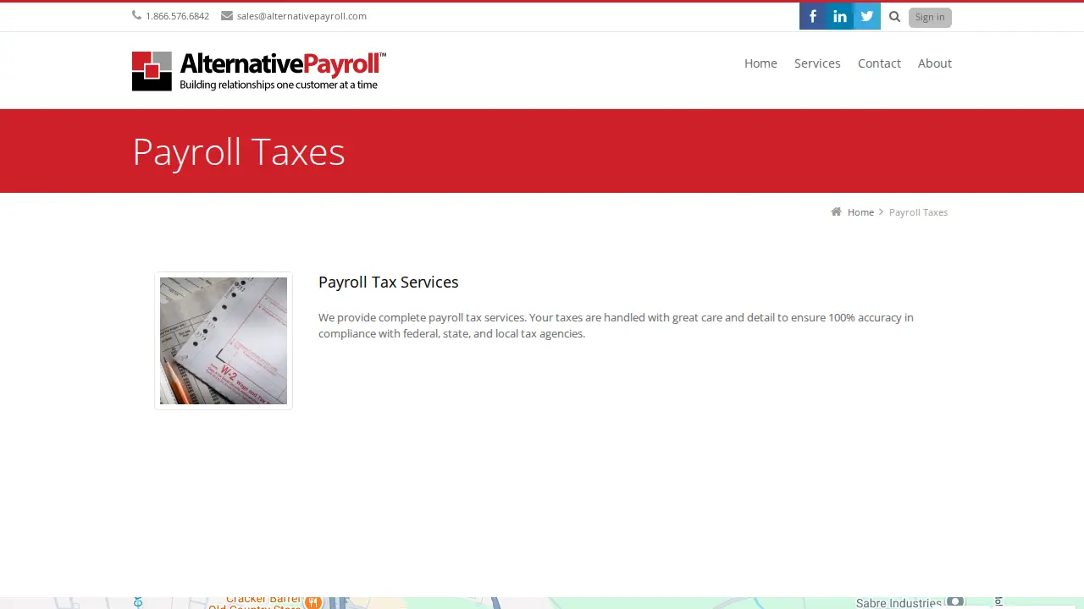Click the sales@alternativepayroll.com email link
Image resolution: width=1084 pixels, height=609 pixels.
301,16
